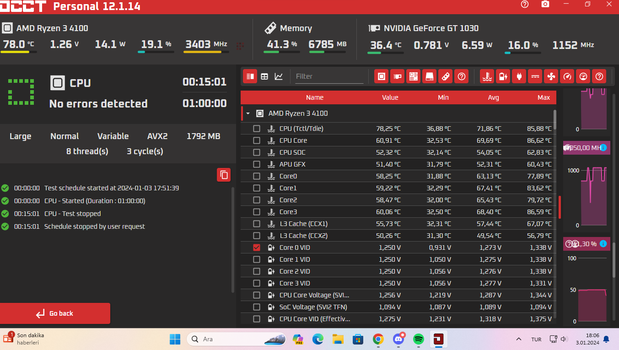Viewport: 619px width, 350px height.
Task: Collapse the AMD Ryzen 3 4100 sensor group
Action: tap(248, 113)
